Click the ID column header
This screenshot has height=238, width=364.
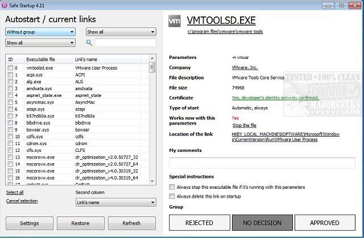(15, 59)
